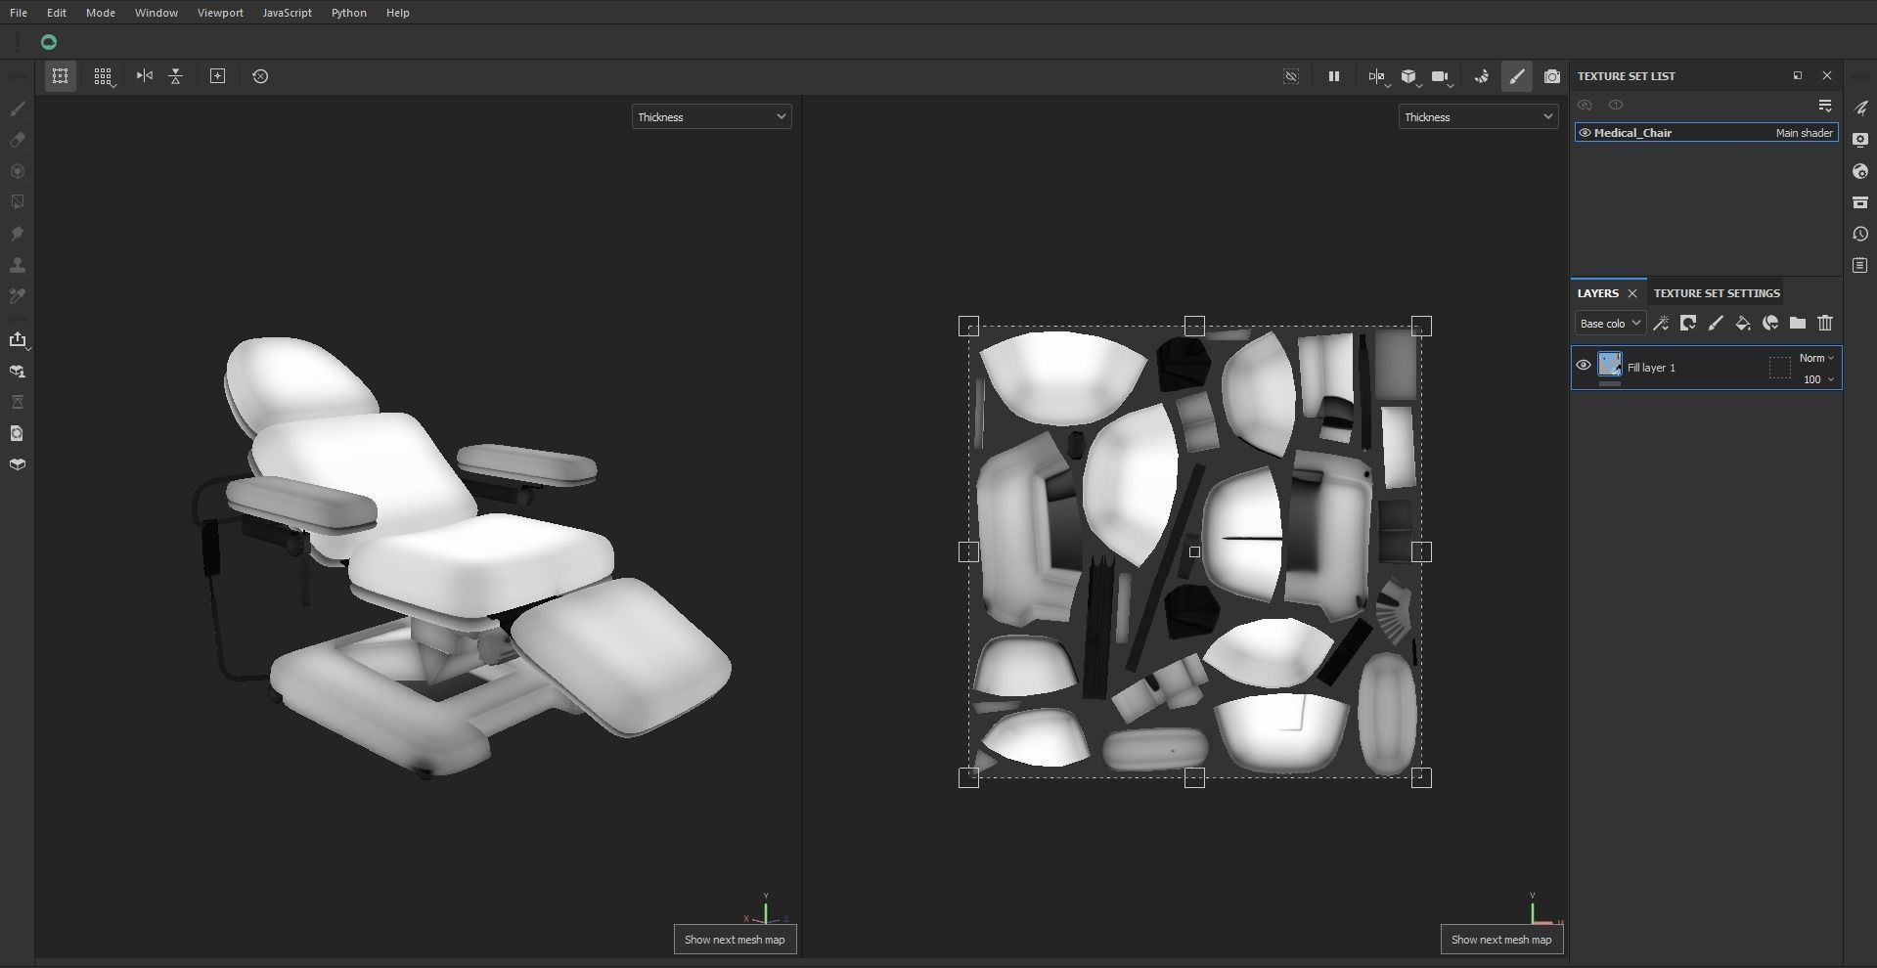The width and height of the screenshot is (1877, 968).
Task: Open the Mode menu
Action: 101,13
